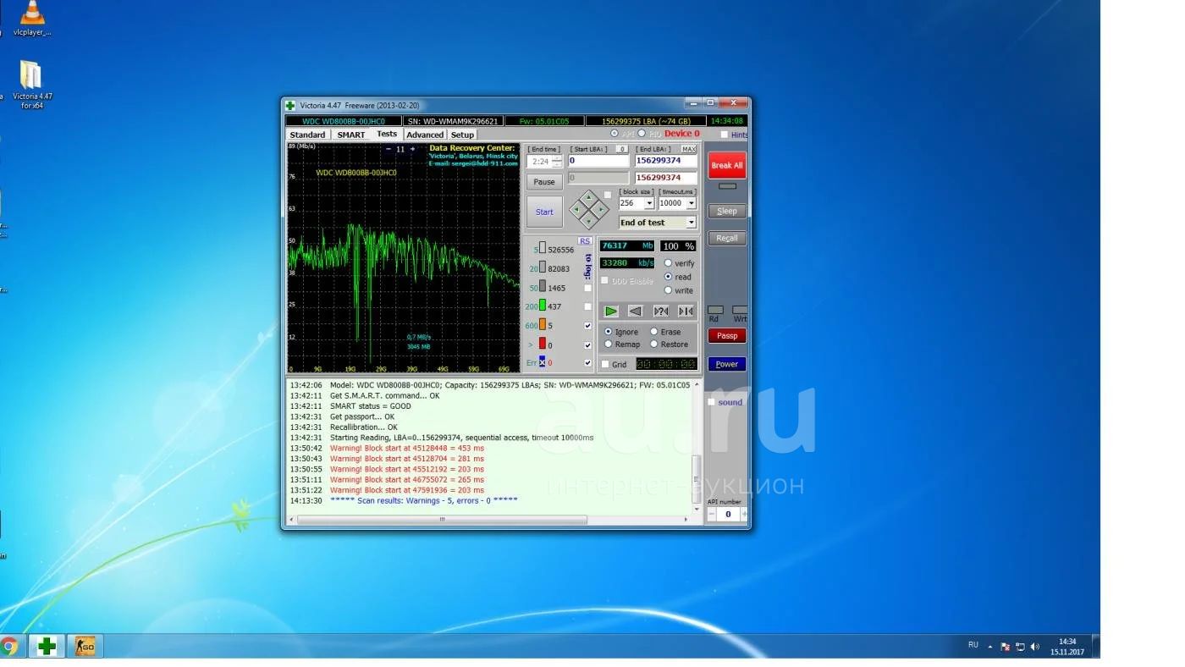The height and width of the screenshot is (667, 1185).
Task: Select Remap bad-block action
Action: pyautogui.click(x=608, y=345)
